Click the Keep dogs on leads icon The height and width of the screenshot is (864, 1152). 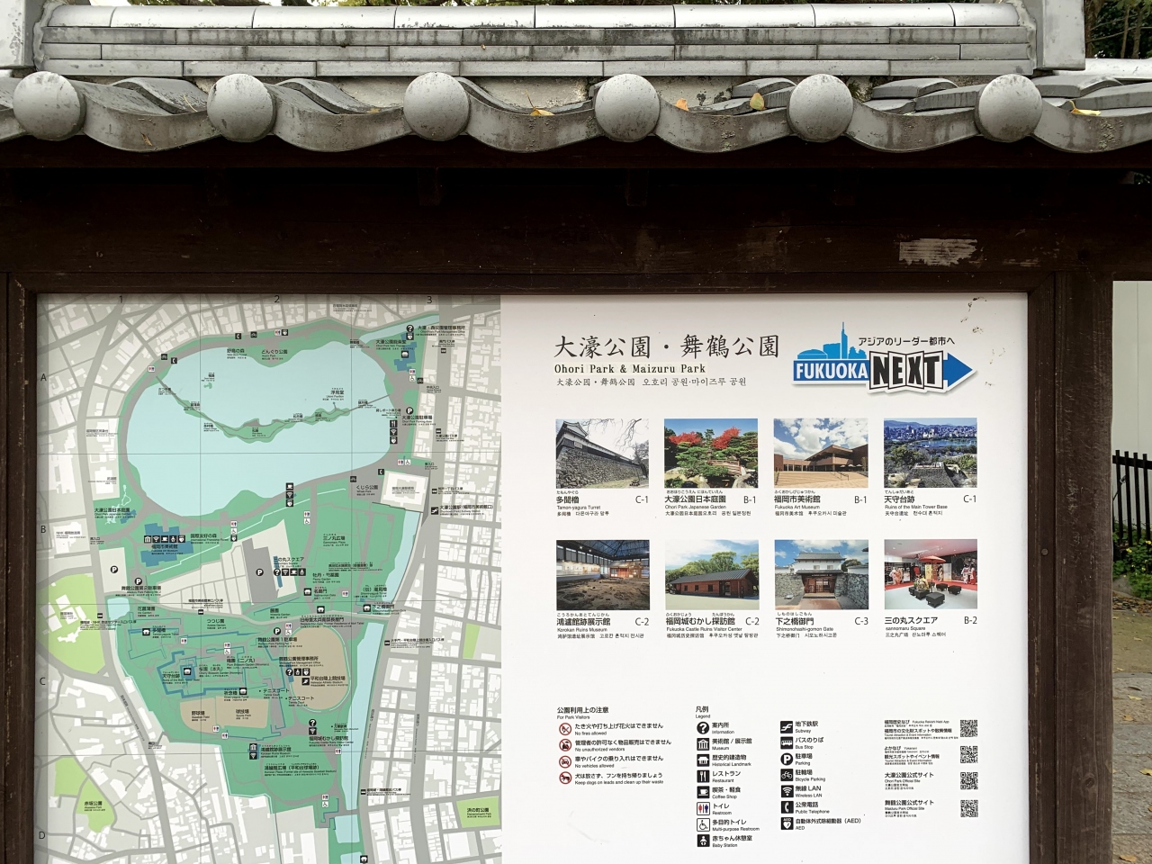(x=565, y=778)
